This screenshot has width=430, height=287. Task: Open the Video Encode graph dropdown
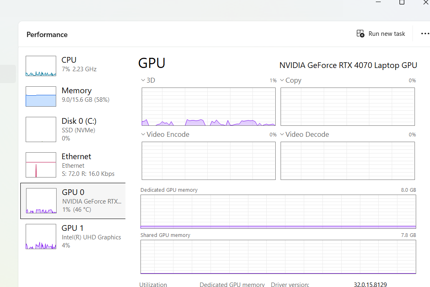click(x=143, y=134)
